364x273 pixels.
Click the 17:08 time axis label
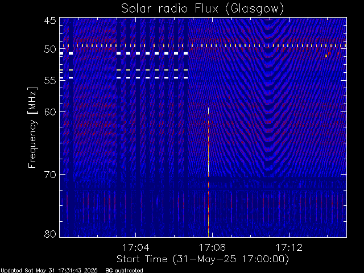212,247
